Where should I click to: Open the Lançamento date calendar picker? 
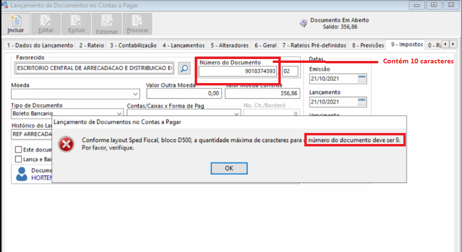[x=362, y=102]
